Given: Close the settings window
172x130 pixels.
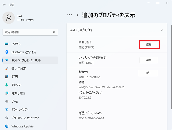Looking at the screenshot, I should pyautogui.click(x=168, y=3).
